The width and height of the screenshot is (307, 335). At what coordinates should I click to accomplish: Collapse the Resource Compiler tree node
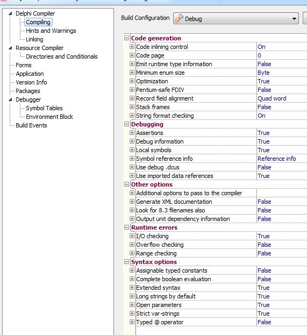click(x=10, y=48)
